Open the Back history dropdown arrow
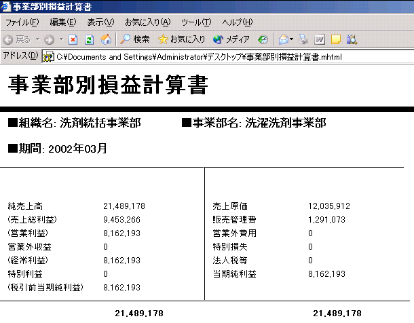The image size is (414, 323). pyautogui.click(x=37, y=39)
